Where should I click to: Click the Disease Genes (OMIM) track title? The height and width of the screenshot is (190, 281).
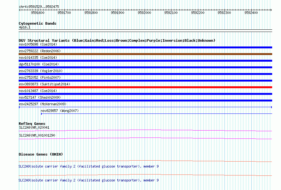(41, 154)
